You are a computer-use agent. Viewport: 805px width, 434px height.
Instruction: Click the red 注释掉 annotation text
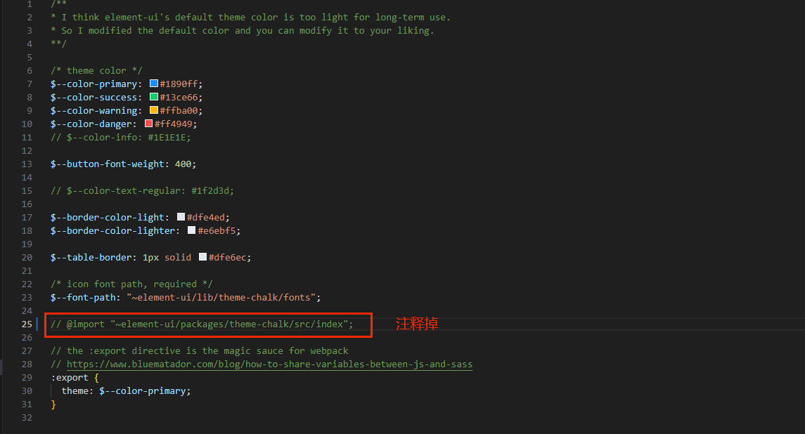[x=417, y=324]
